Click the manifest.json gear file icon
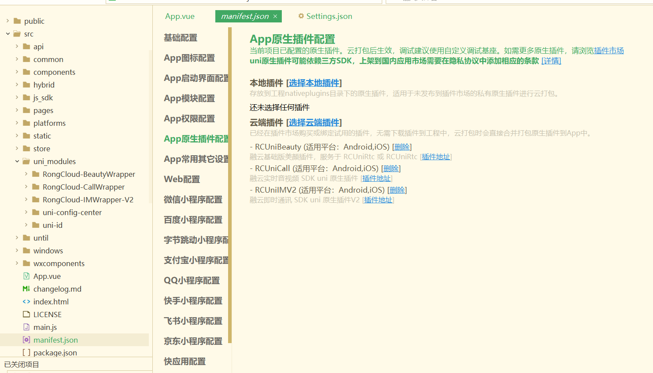The height and width of the screenshot is (373, 653). [x=26, y=340]
